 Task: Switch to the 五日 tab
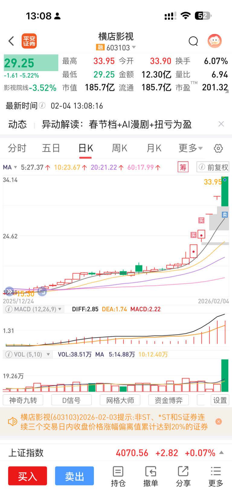point(51,148)
